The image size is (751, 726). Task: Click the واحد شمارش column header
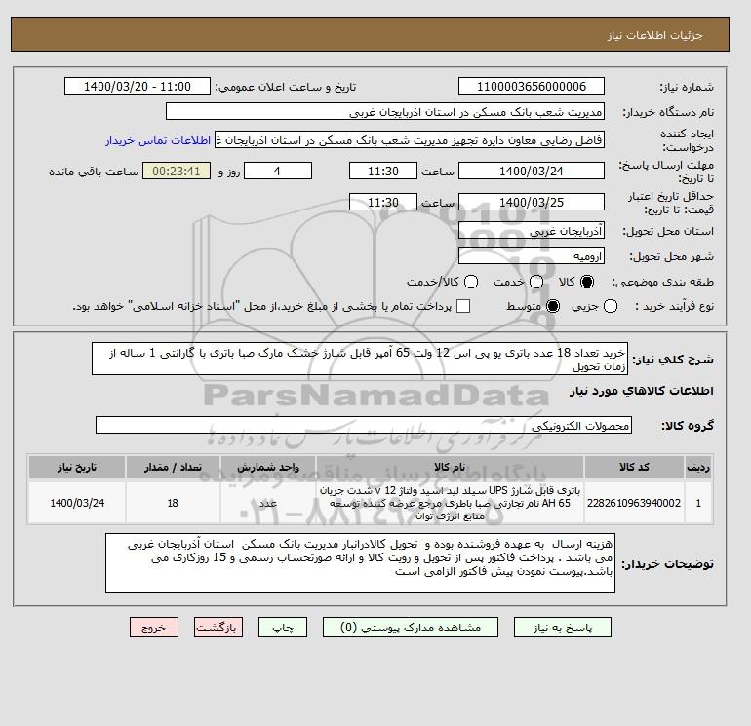[268, 467]
